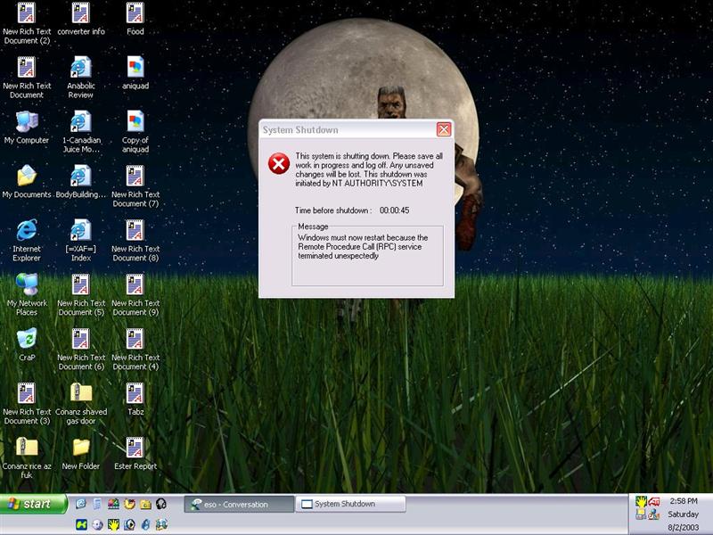Select New Rich Text Document (7) icon
This screenshot has width=713, height=535.
[135, 186]
